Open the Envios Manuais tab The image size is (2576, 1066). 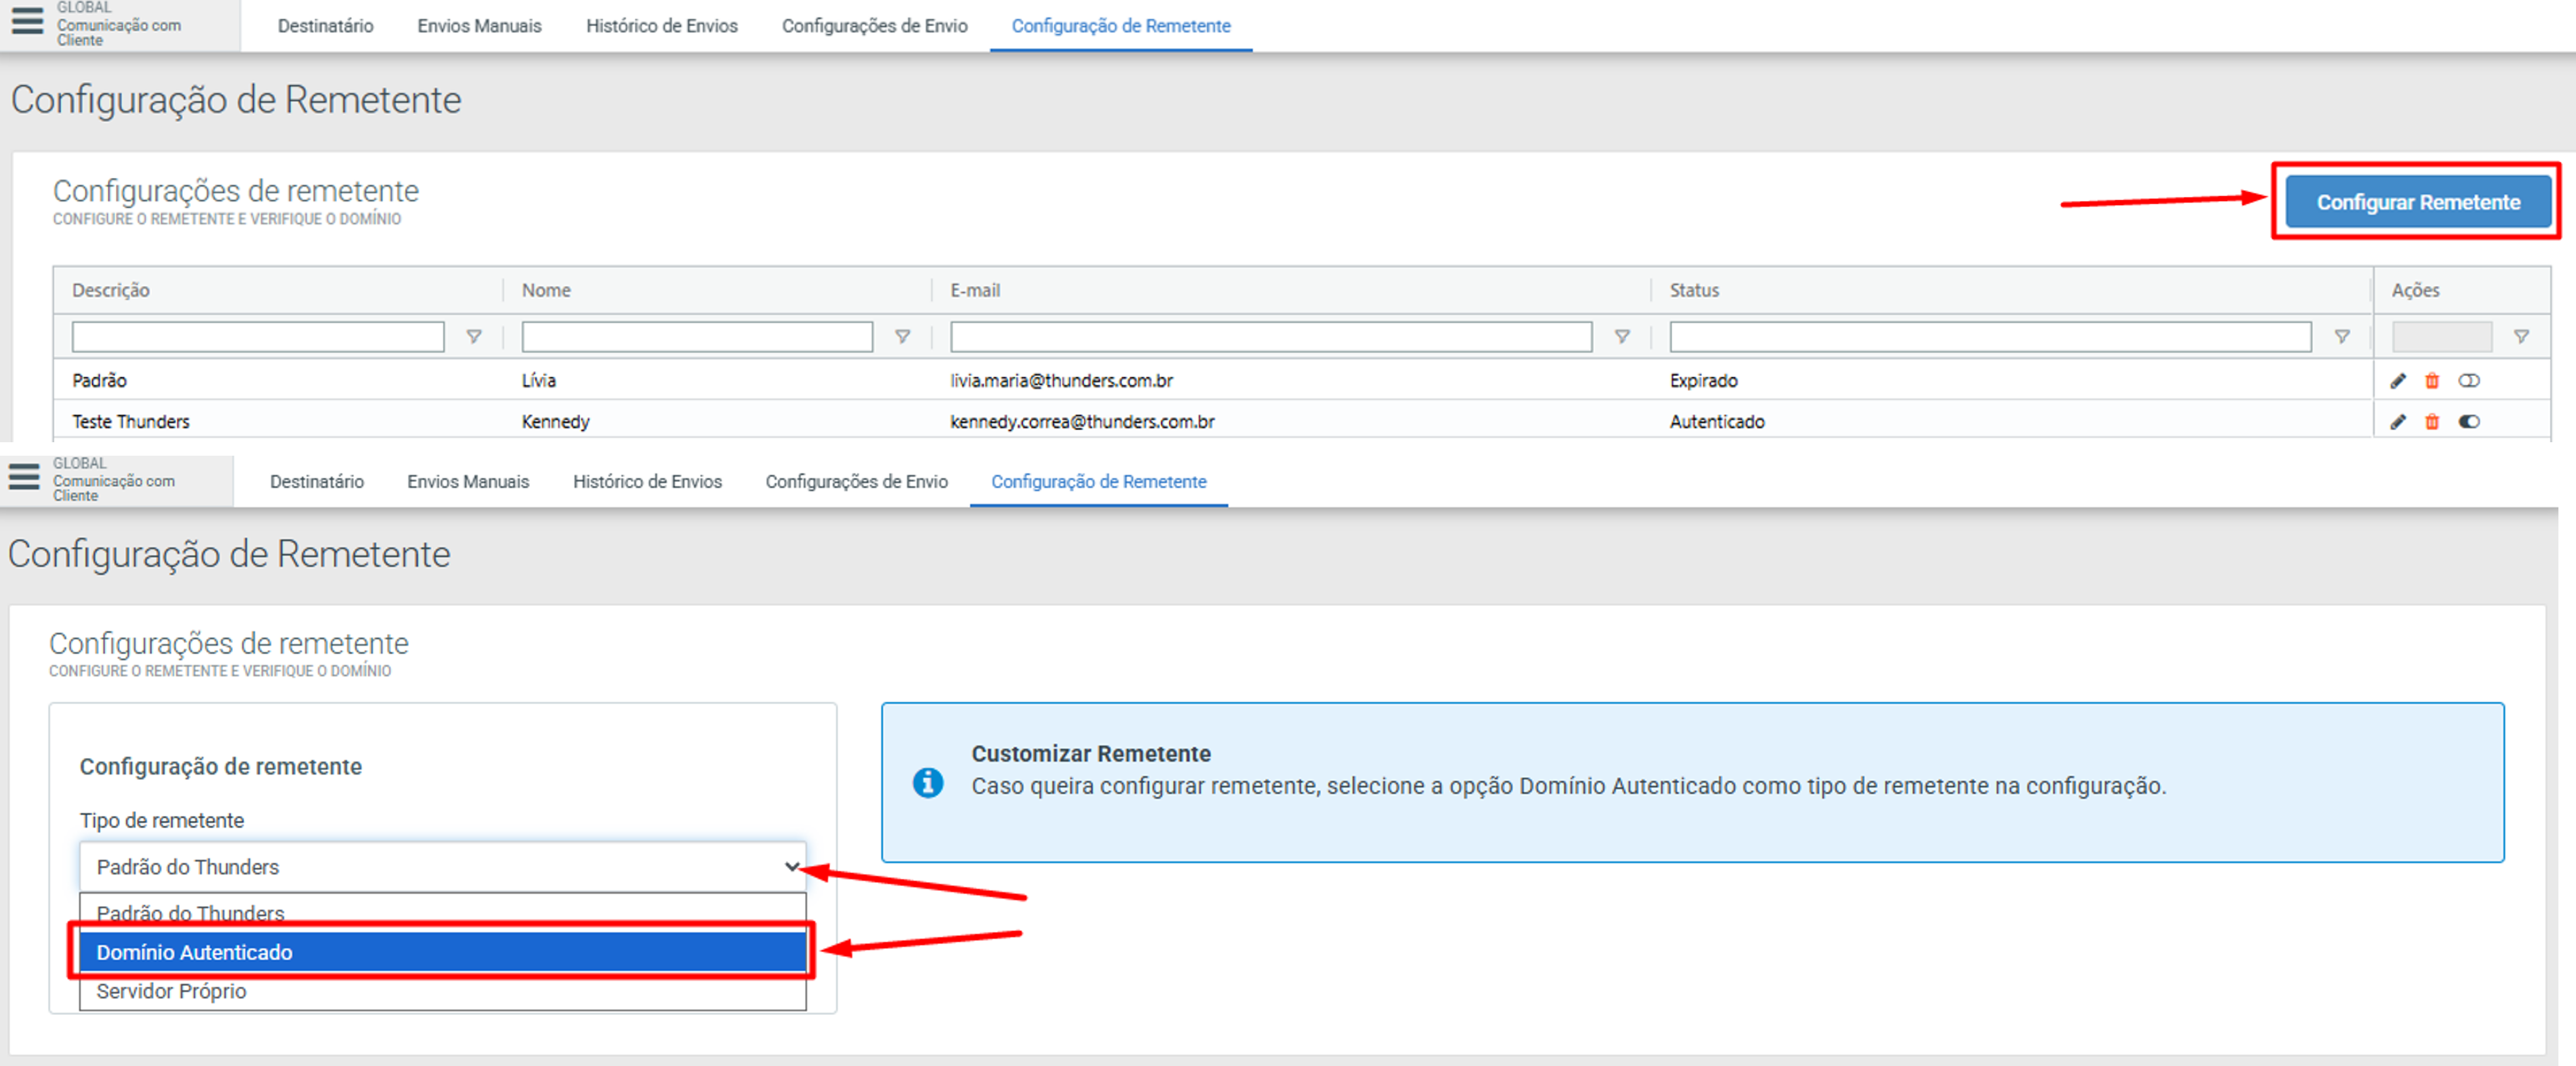tap(479, 26)
